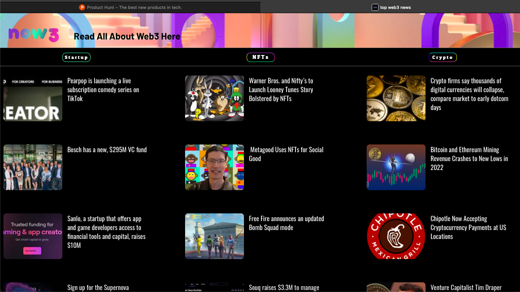Open the Pearpop TikTok comedy series article

point(103,89)
